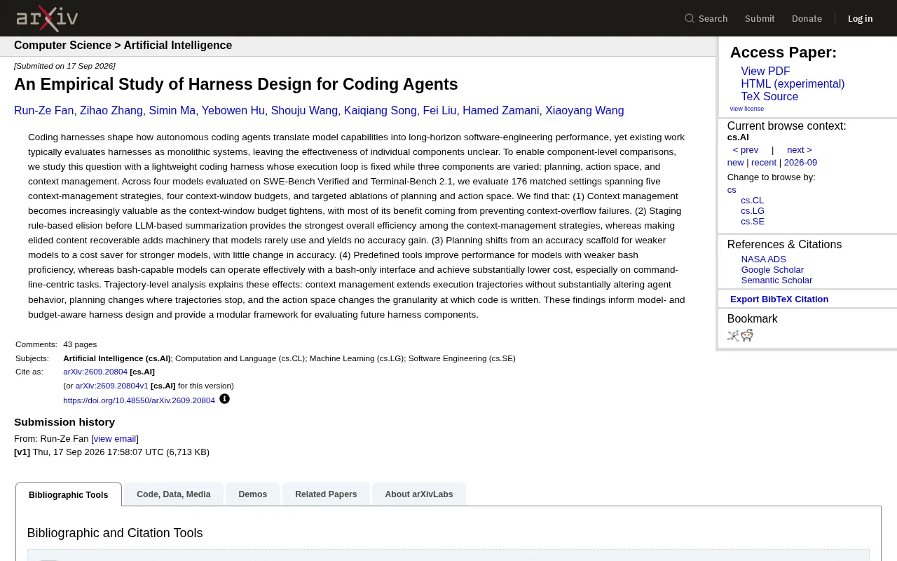897x561 pixels.
Task: Open the Donate link
Action: pos(807,18)
